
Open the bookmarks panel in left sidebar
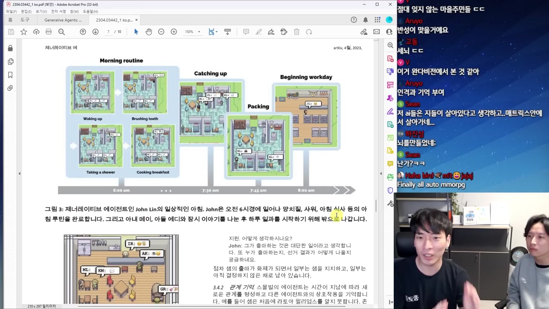[10, 75]
